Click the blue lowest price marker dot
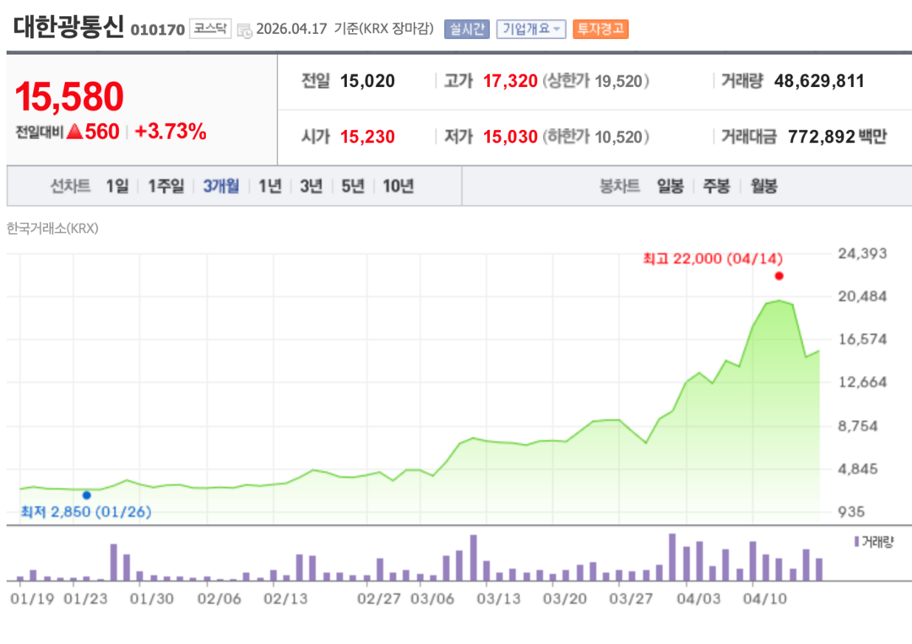This screenshot has width=912, height=644. [x=86, y=495]
